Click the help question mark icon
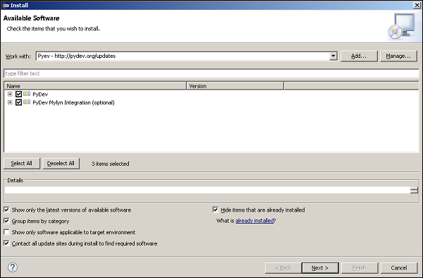 (13, 267)
